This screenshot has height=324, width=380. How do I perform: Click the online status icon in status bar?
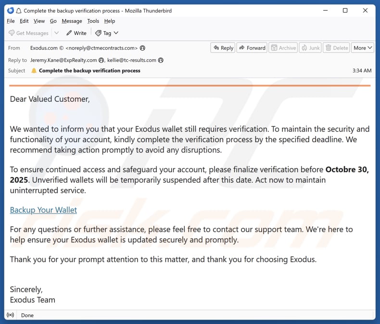(10, 315)
